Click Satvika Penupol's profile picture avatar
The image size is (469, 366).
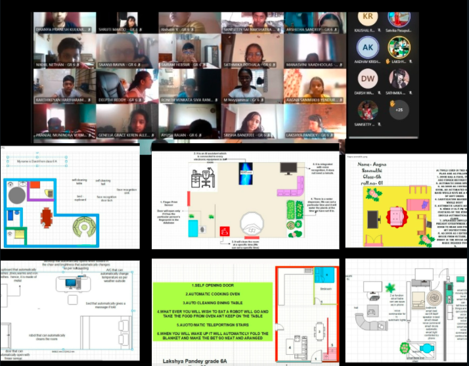pyautogui.click(x=398, y=17)
